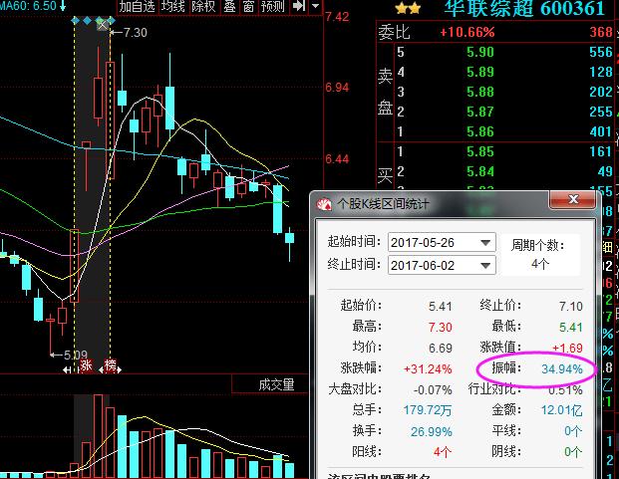Click the 金额 value 12.01亿

point(561,410)
